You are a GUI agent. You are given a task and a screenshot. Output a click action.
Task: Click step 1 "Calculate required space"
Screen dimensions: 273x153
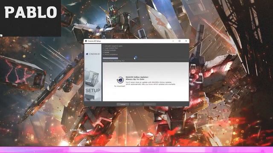click(113, 46)
